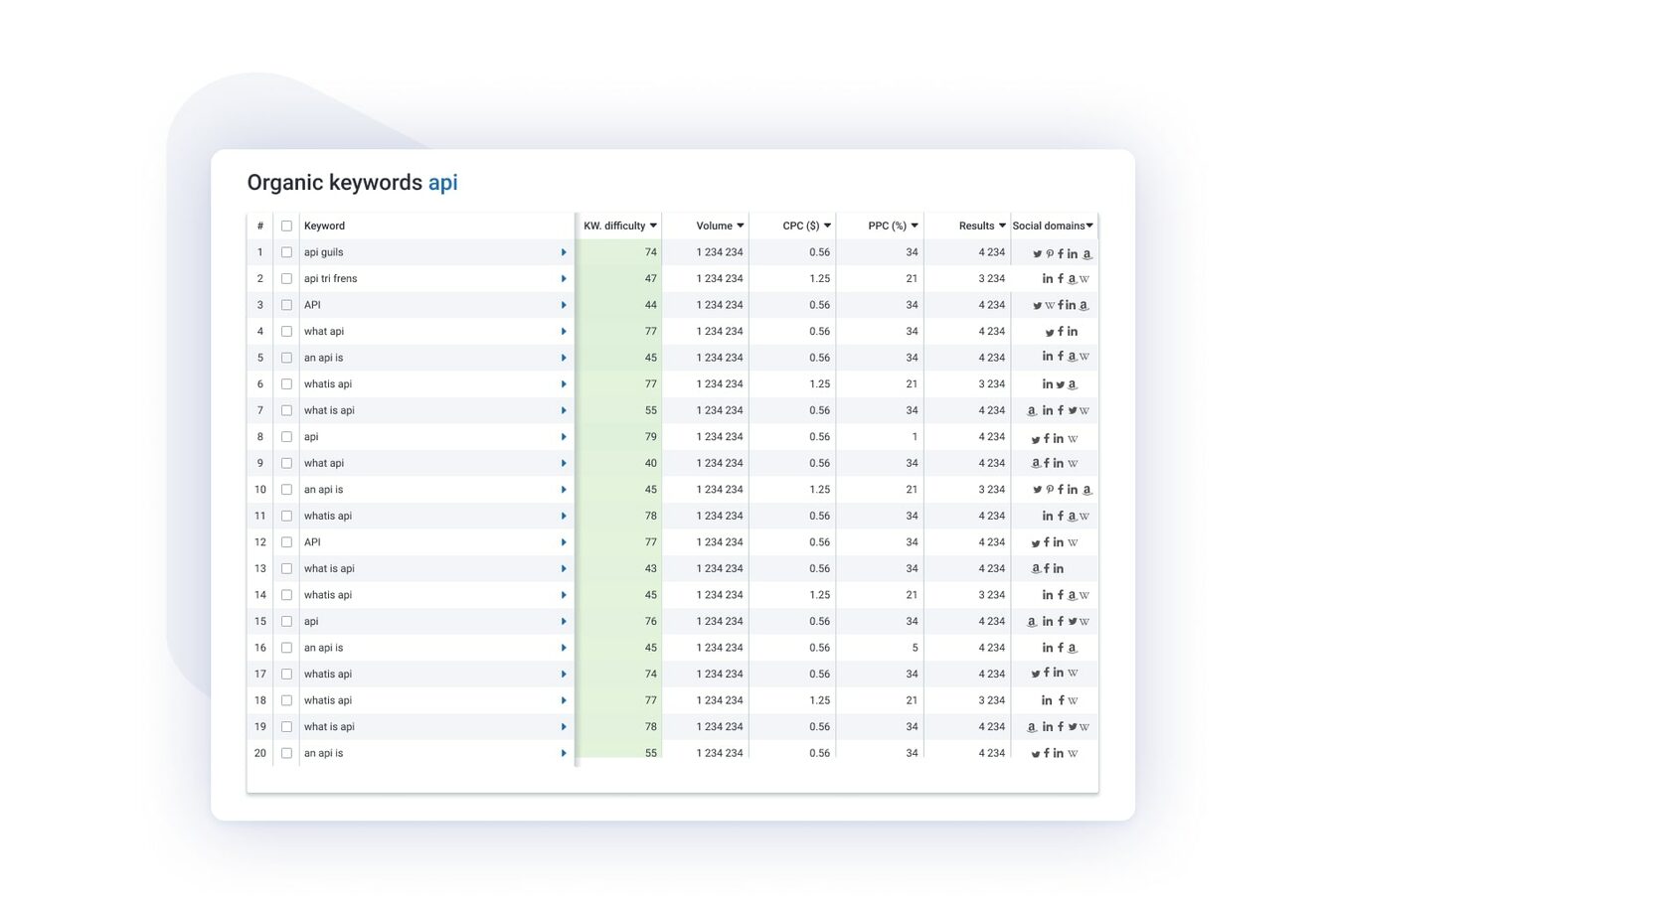
Task: Expand details for the api guils keyword
Action: 564,252
